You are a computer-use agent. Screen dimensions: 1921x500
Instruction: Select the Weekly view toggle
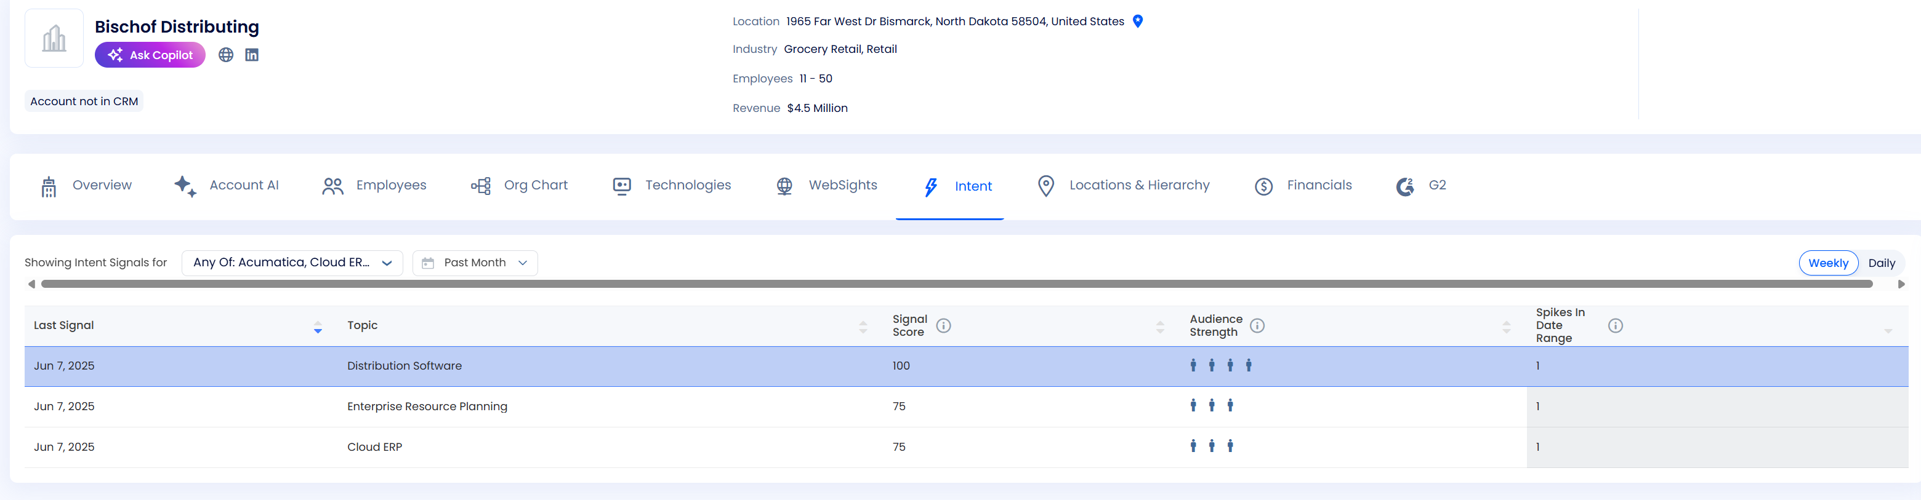pos(1829,263)
